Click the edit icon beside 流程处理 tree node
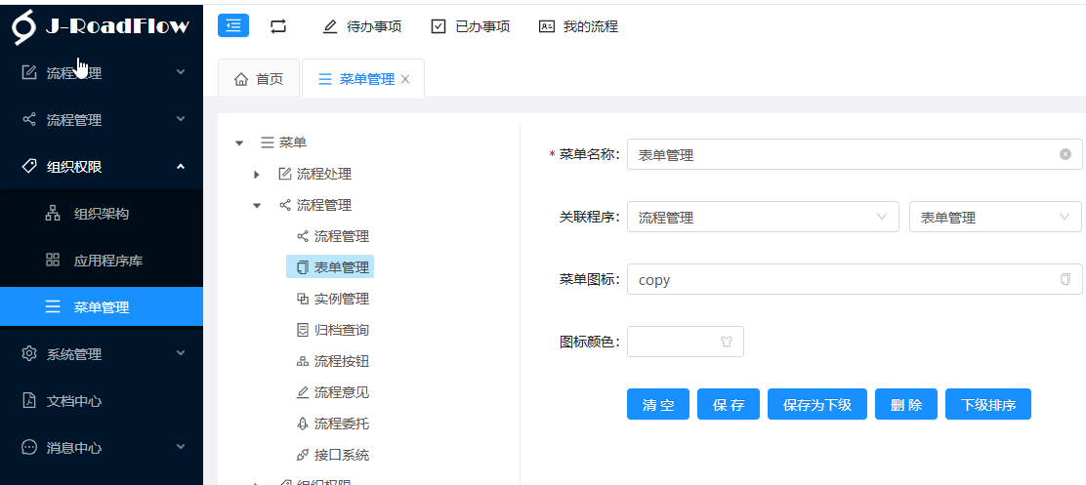 (284, 174)
